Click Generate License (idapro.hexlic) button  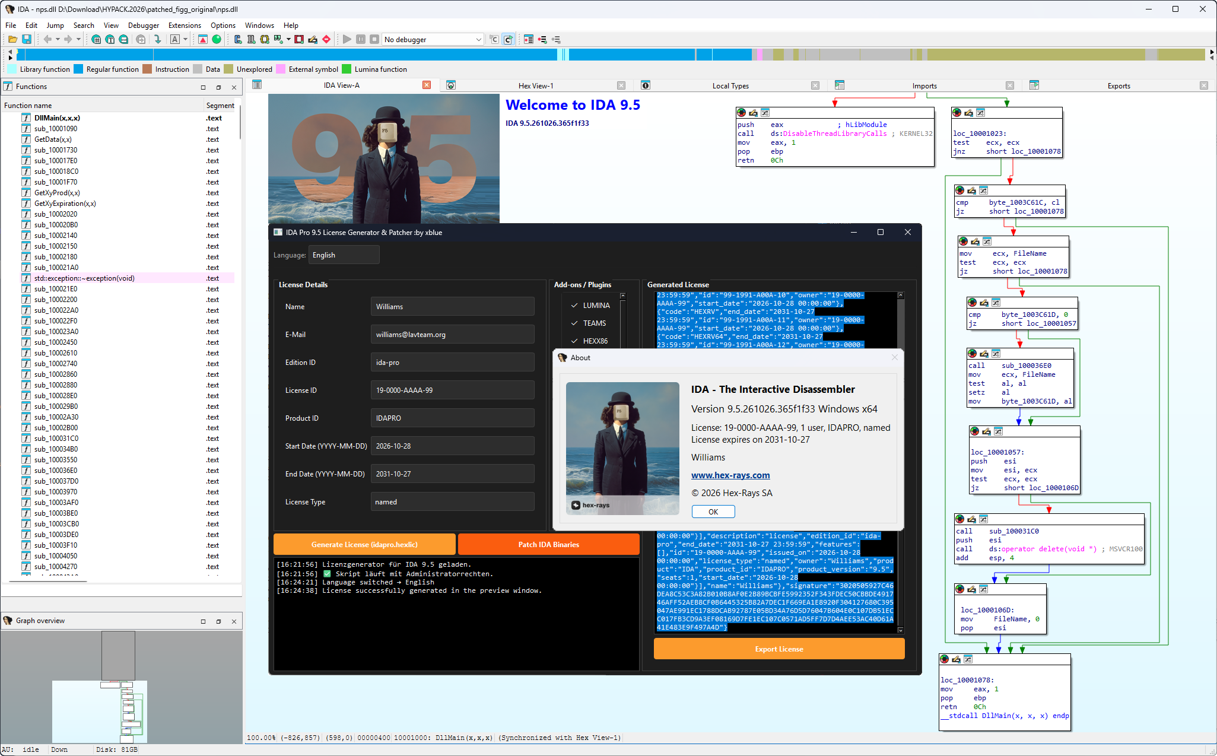(x=364, y=544)
